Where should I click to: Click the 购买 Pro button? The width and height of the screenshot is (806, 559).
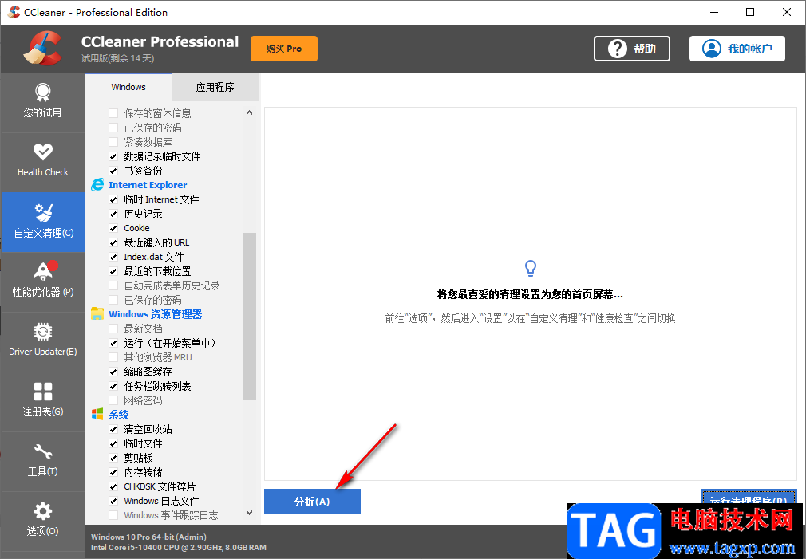tap(284, 49)
